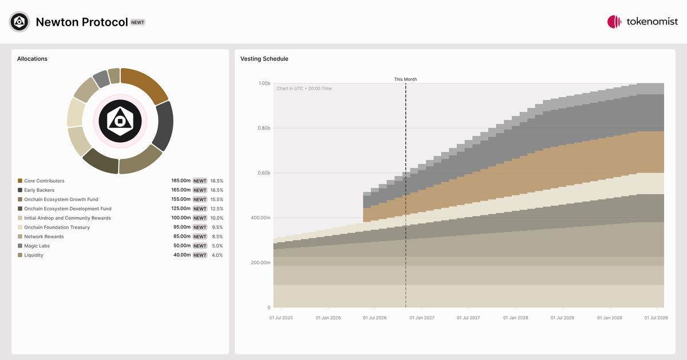Select the Onchain Ecosystem Development Fund label
This screenshot has height=360, width=687.
coord(68,209)
